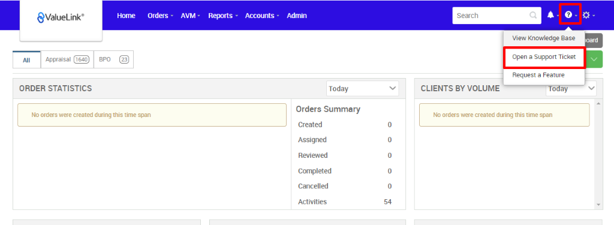Open Order Statistics Today dropdown
Screen dimensions: 614x225
[363, 89]
